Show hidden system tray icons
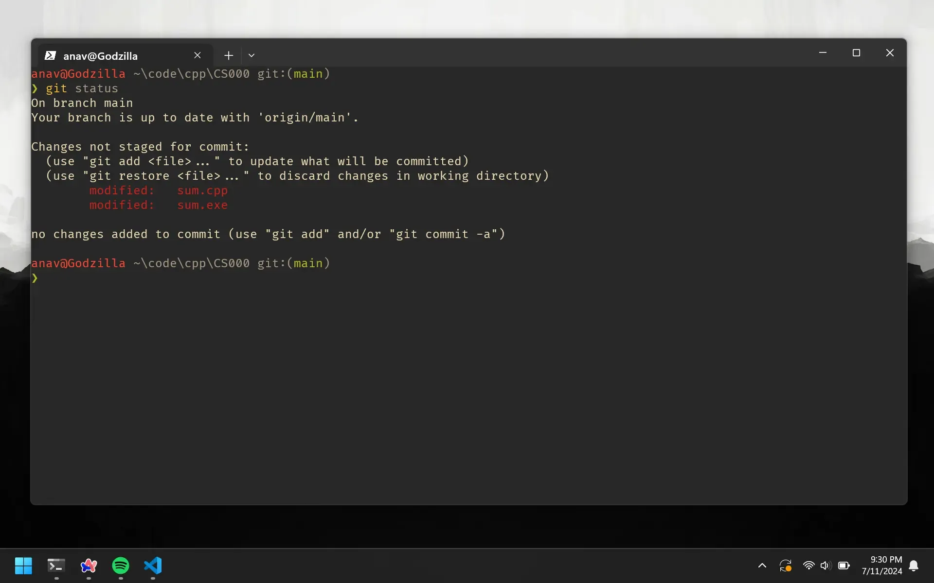Viewport: 934px width, 583px height. 762,566
